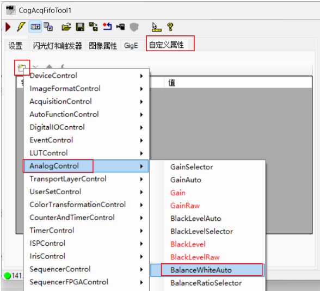Select BalanceWhiteAuto from the submenu

coord(207,270)
